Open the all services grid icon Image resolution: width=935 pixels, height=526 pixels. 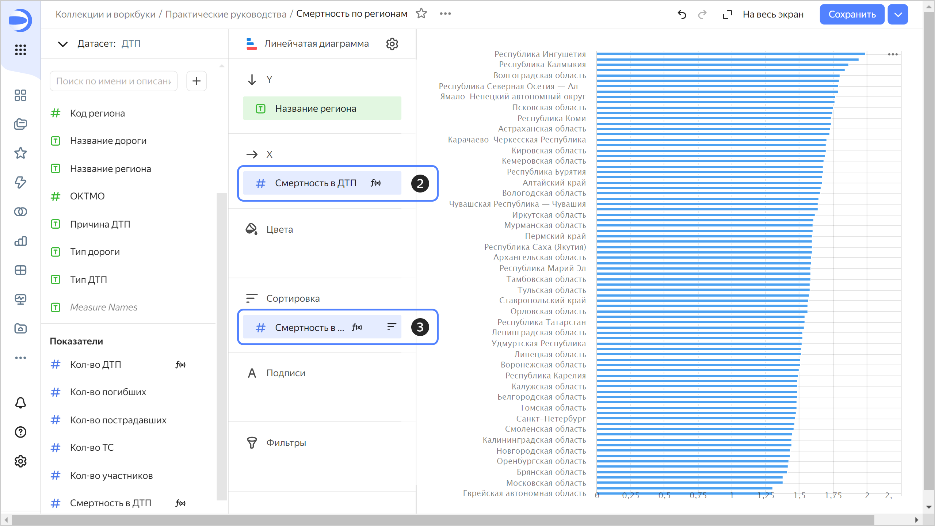click(20, 50)
